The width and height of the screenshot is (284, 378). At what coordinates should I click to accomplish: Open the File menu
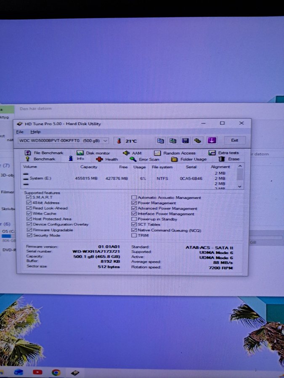point(20,132)
